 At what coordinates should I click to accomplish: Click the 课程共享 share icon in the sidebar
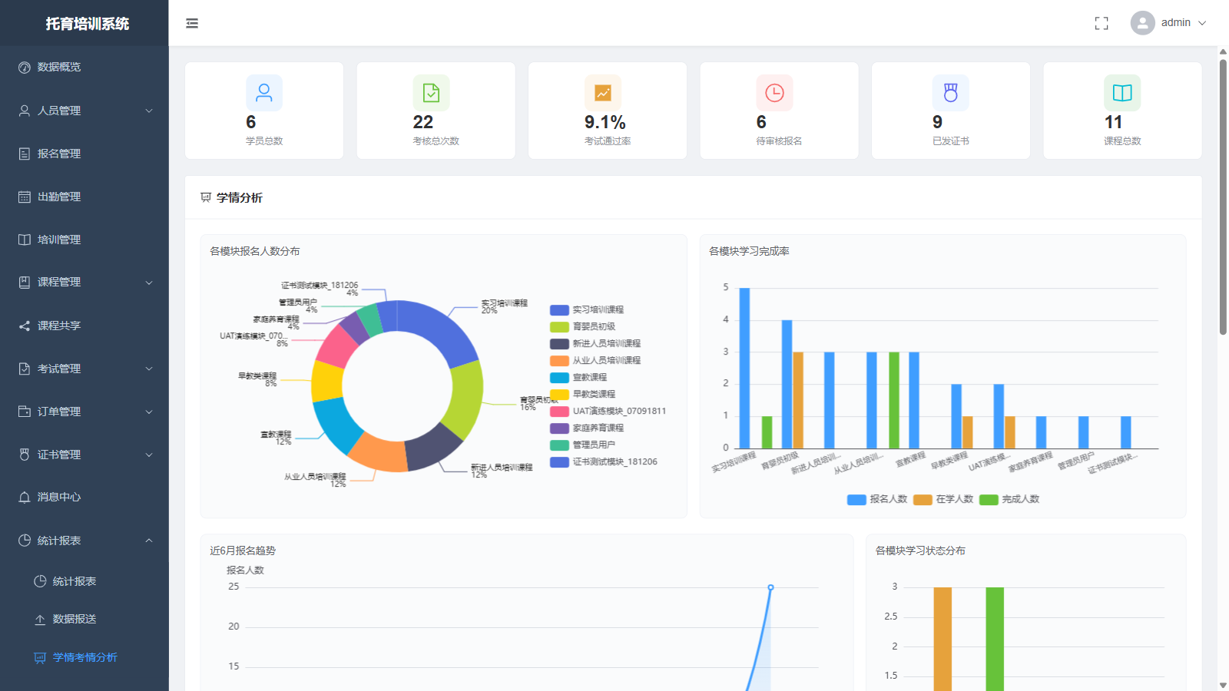pos(25,326)
